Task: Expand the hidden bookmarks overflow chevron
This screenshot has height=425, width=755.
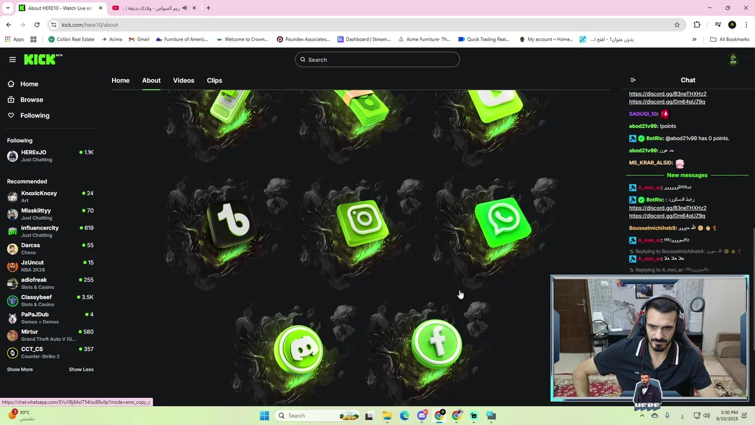Action: point(694,40)
